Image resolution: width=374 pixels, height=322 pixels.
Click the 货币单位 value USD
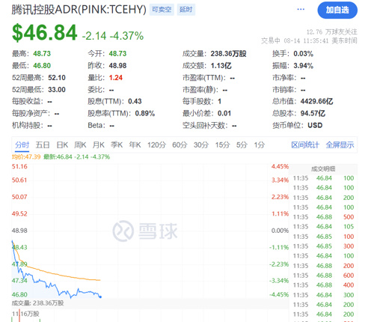pos(315,125)
